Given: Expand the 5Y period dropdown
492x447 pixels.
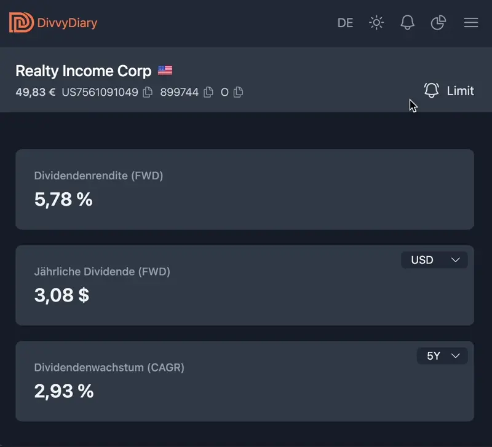Looking at the screenshot, I should 442,356.
